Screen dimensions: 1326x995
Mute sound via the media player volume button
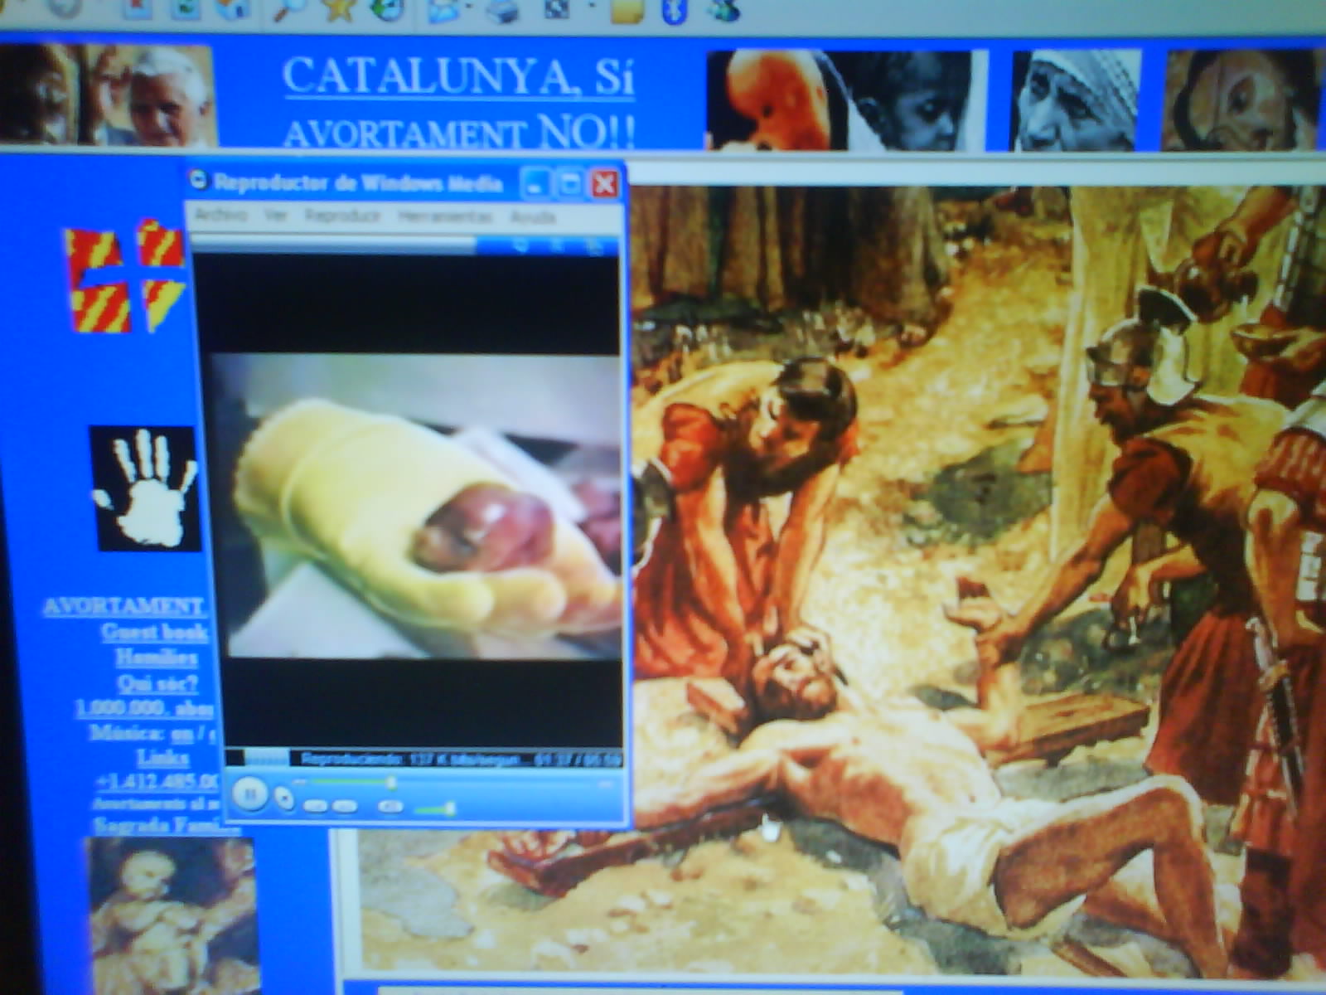click(x=391, y=805)
